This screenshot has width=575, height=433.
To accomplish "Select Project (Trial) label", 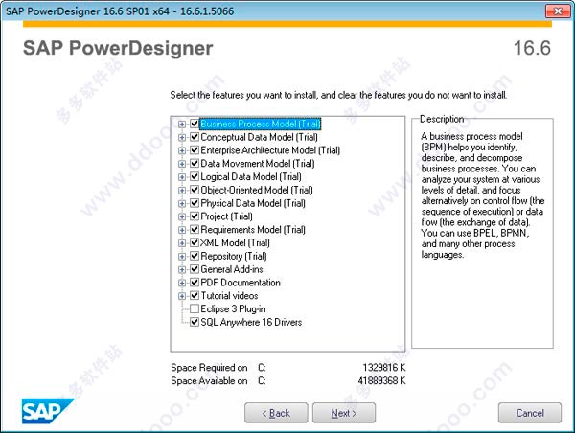I will [226, 216].
